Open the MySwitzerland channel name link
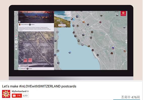143x100 pixels. tap(19, 91)
